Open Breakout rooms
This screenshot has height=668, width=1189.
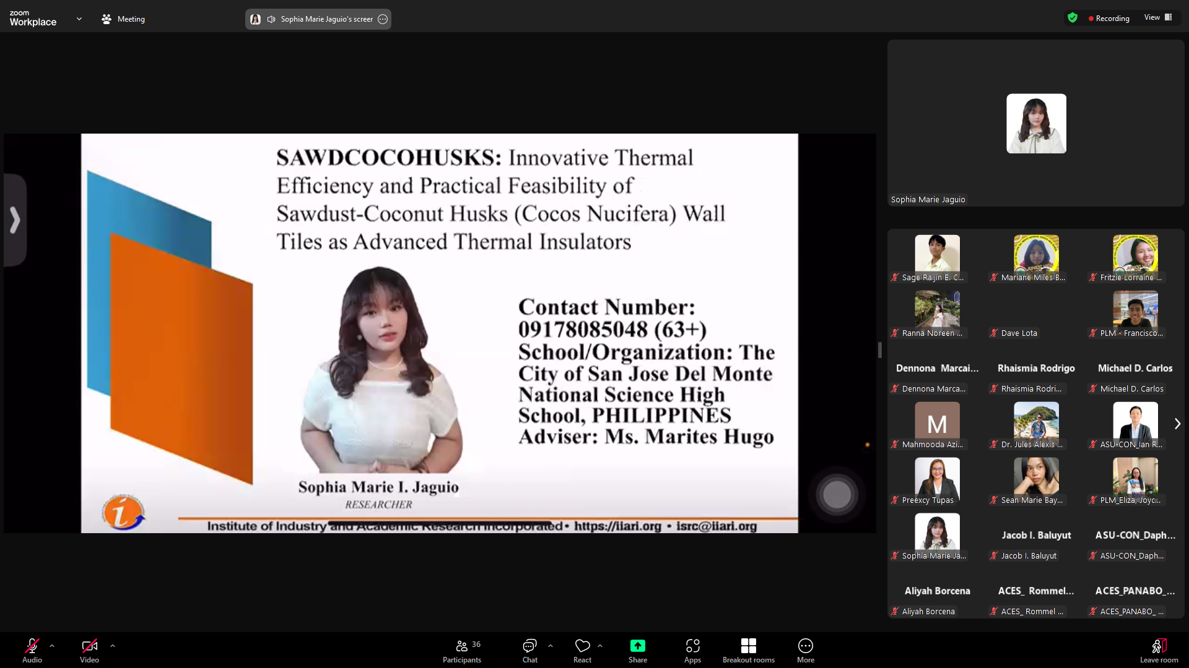pyautogui.click(x=748, y=646)
